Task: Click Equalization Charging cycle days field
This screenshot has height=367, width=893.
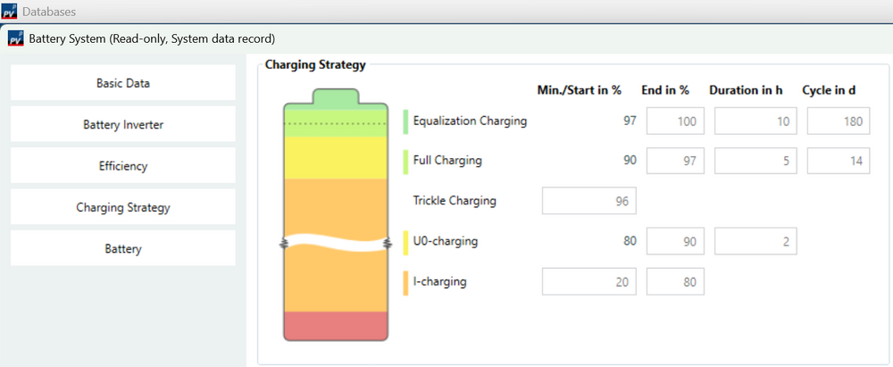Action: coord(838,121)
